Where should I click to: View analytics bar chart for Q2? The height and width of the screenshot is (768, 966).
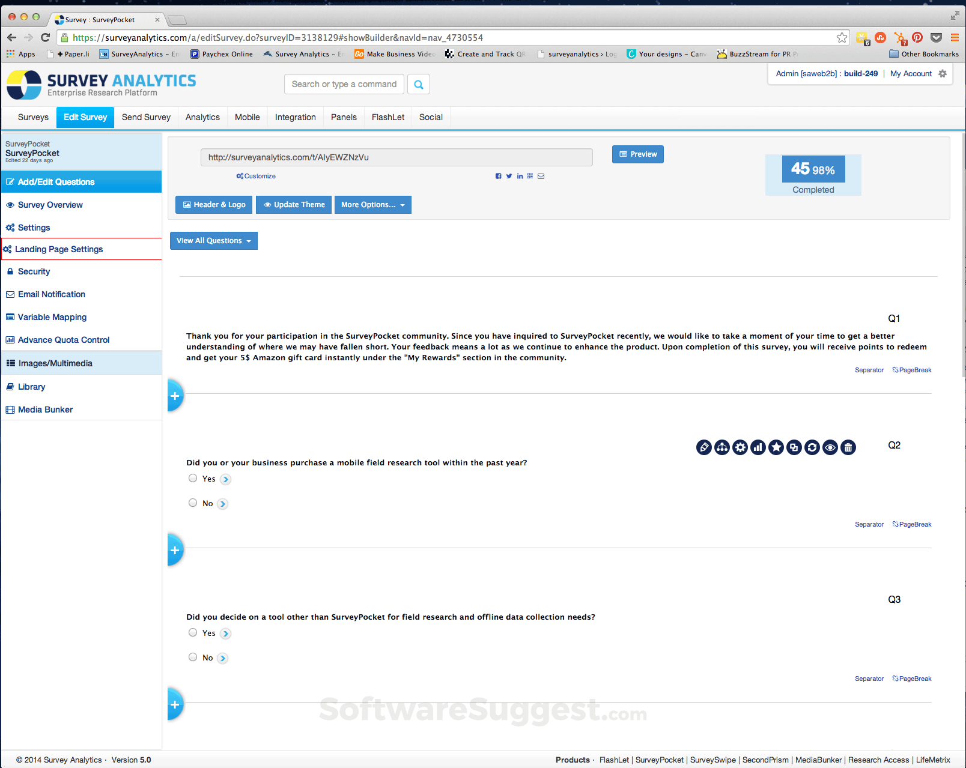758,447
